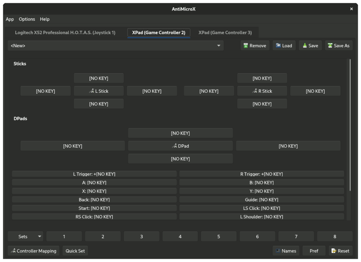Select set 8 button
This screenshot has width=361, height=262.
[x=335, y=237]
